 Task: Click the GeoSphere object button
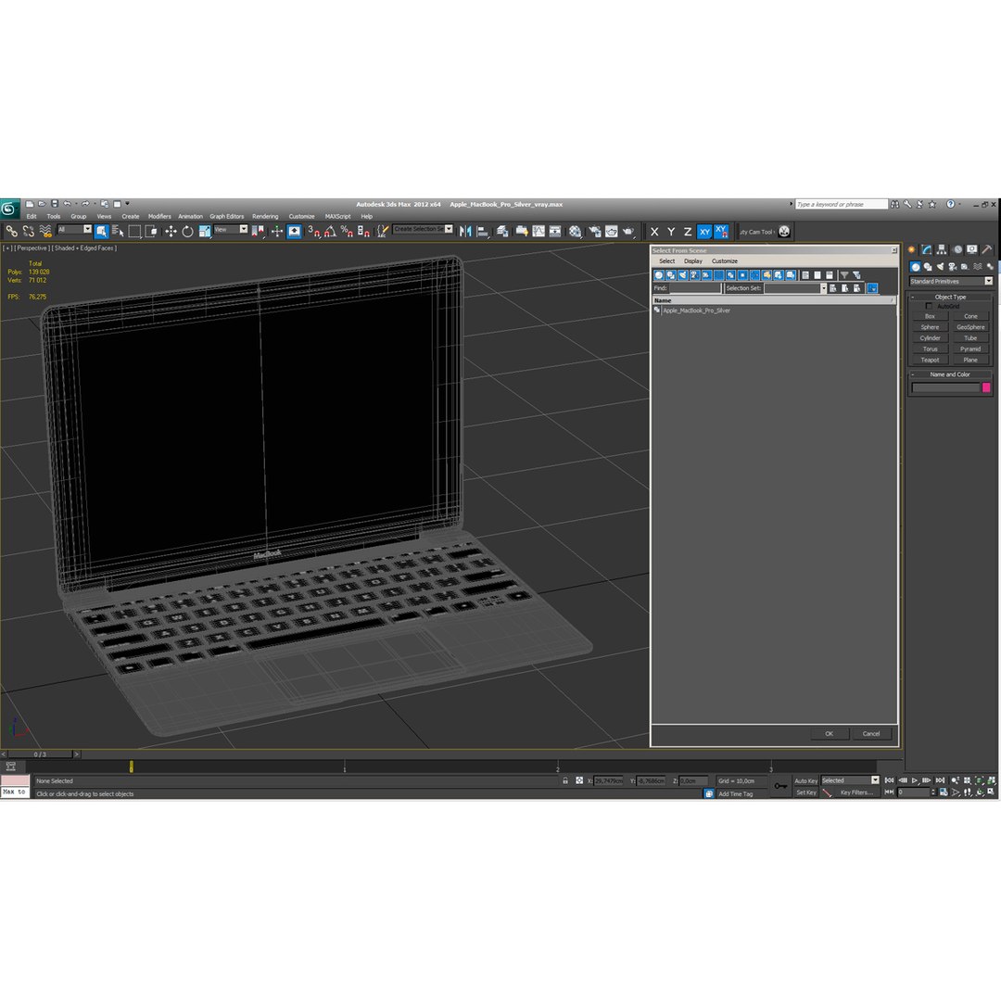(970, 327)
